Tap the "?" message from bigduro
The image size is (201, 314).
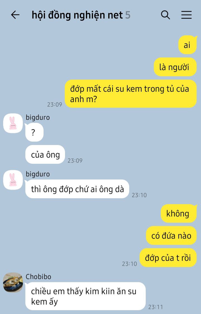34,132
